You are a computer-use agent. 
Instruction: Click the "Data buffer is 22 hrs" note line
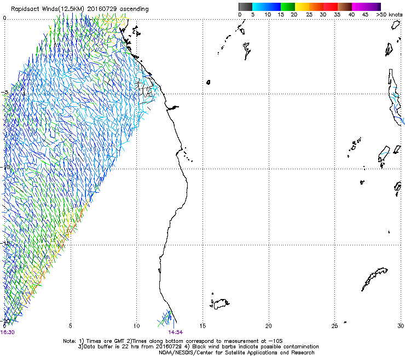198,347
